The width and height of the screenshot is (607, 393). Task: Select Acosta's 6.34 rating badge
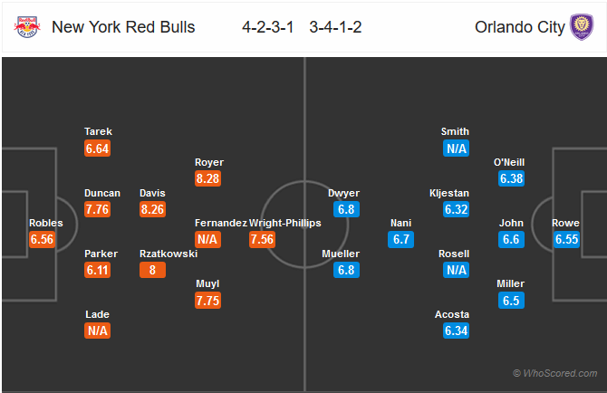click(456, 331)
